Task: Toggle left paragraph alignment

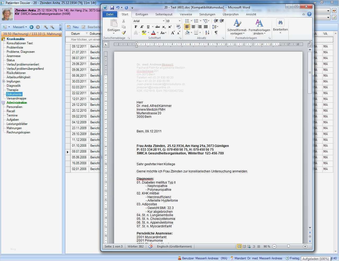Action: [x=187, y=27]
